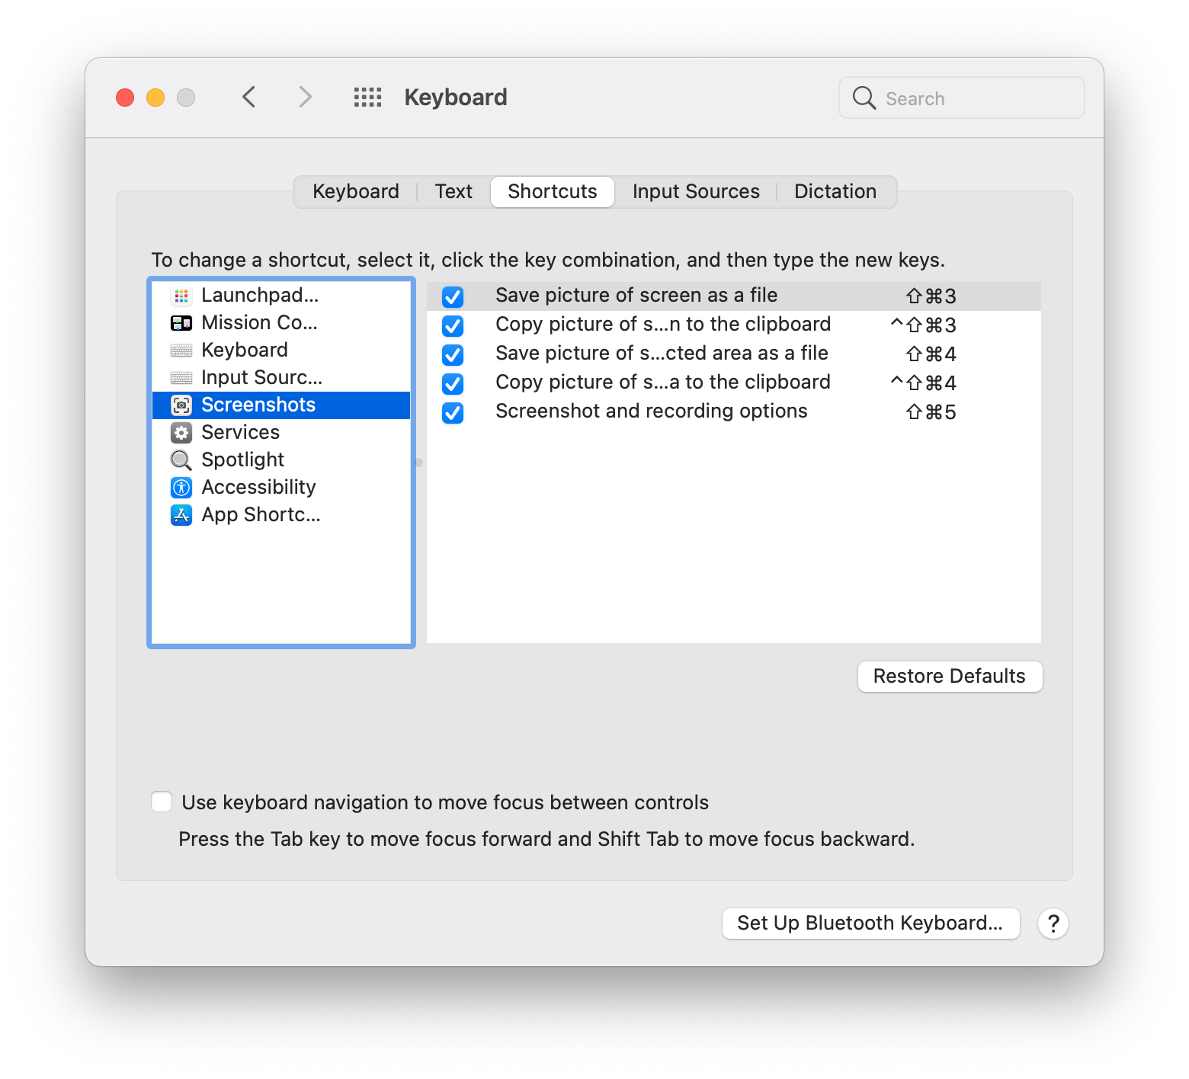Disable the Screenshot and recording options shortcut

pyautogui.click(x=452, y=413)
